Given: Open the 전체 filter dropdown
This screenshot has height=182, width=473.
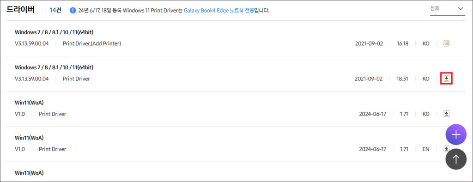Looking at the screenshot, I should (447, 9).
